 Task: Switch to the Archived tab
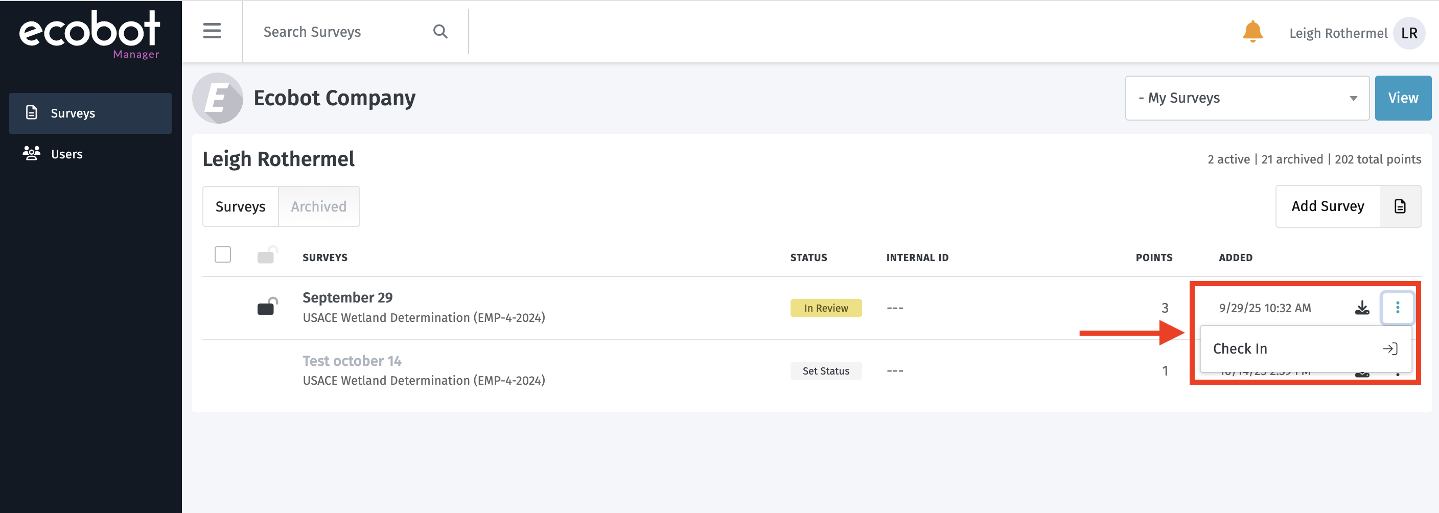pos(318,207)
